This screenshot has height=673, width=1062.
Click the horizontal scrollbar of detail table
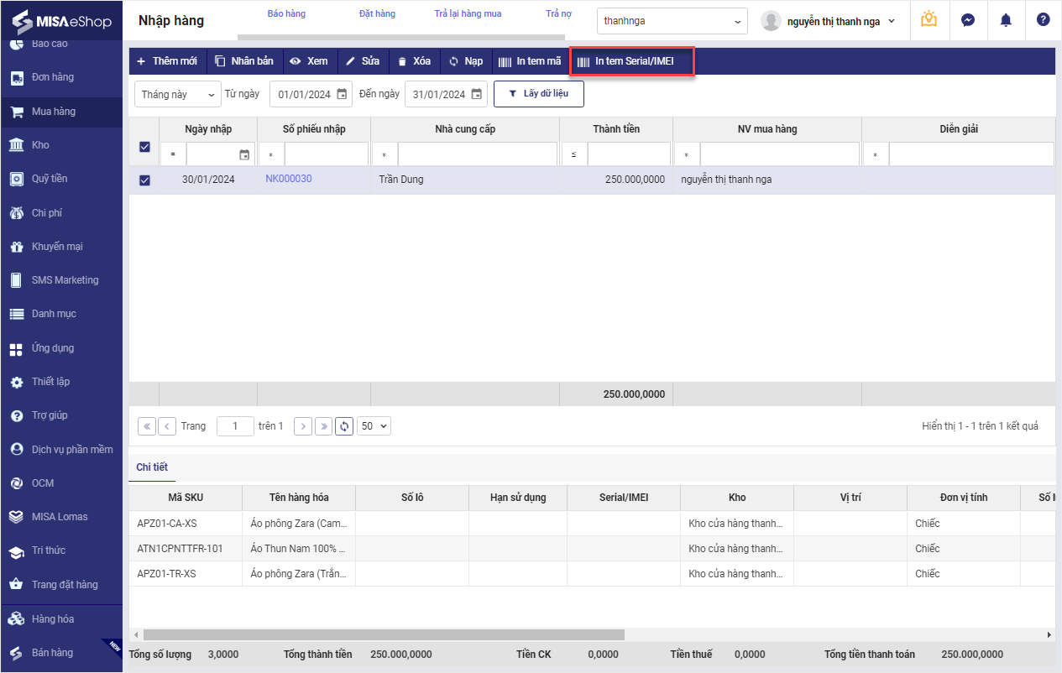pyautogui.click(x=384, y=635)
